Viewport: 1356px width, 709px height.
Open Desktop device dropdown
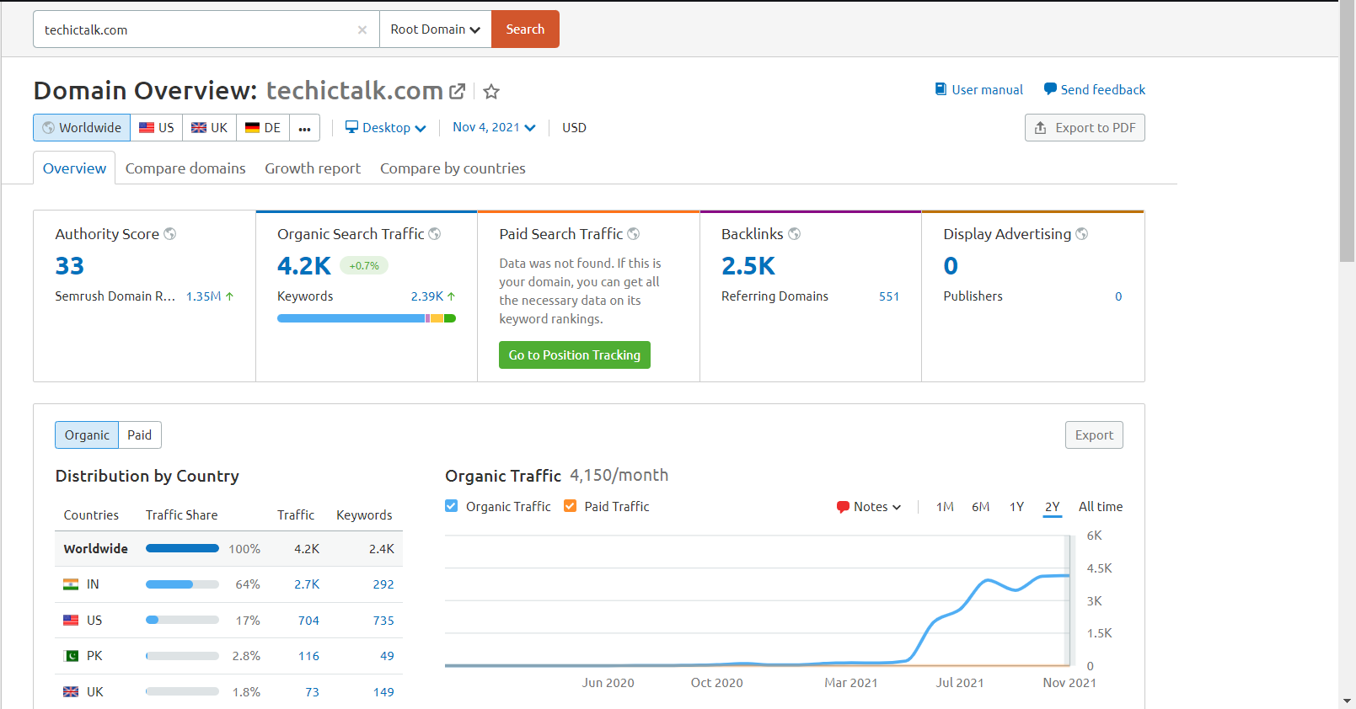[386, 128]
